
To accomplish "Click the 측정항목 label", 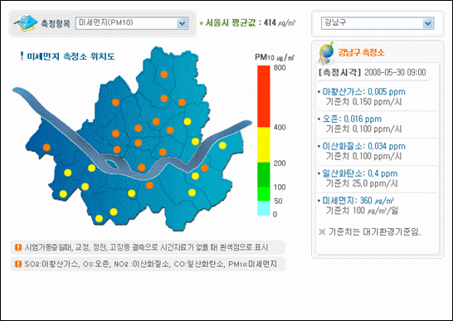I will pyautogui.click(x=56, y=23).
